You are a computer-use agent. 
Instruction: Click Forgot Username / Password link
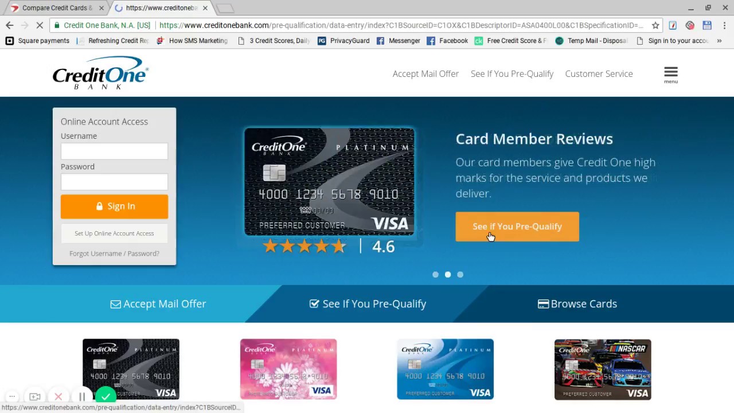(x=114, y=254)
